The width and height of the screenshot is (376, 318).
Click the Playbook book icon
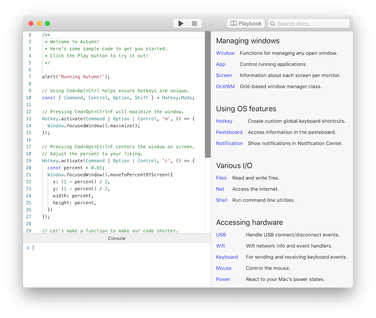pyautogui.click(x=233, y=23)
